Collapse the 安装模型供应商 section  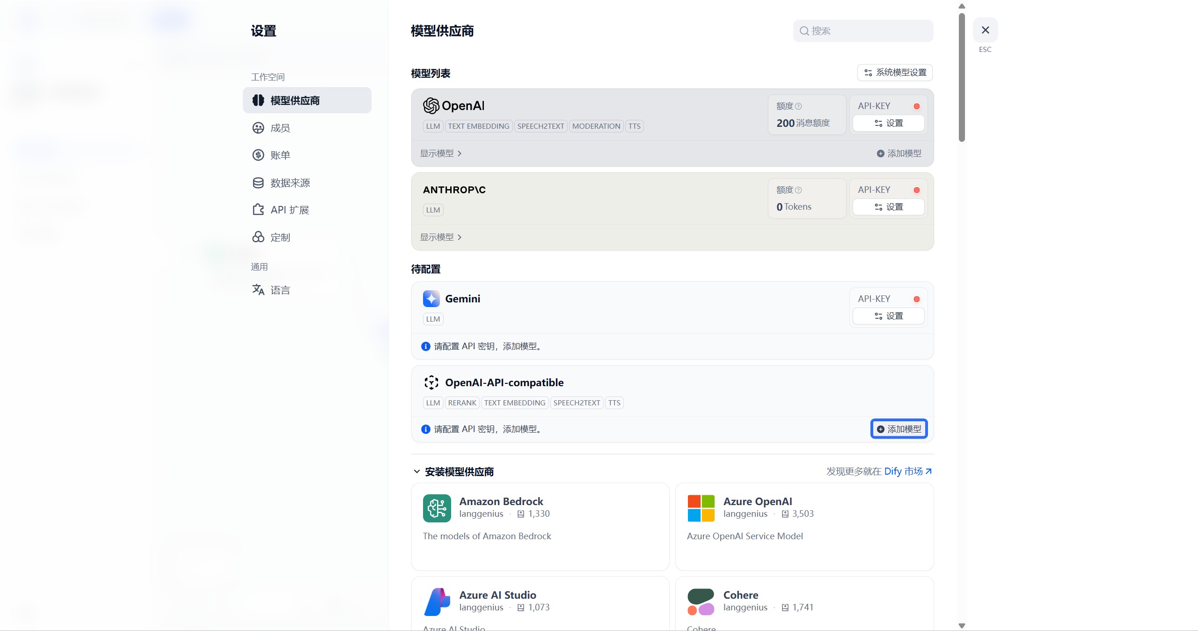416,471
